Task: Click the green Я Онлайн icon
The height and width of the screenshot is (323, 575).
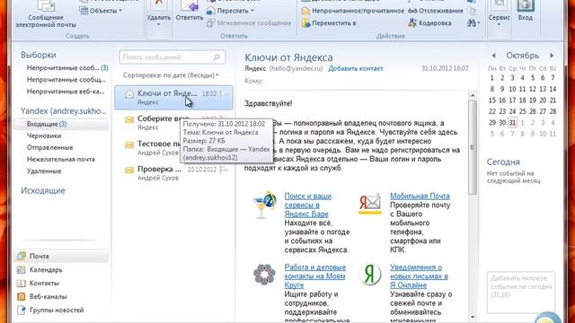Action: tap(369, 274)
